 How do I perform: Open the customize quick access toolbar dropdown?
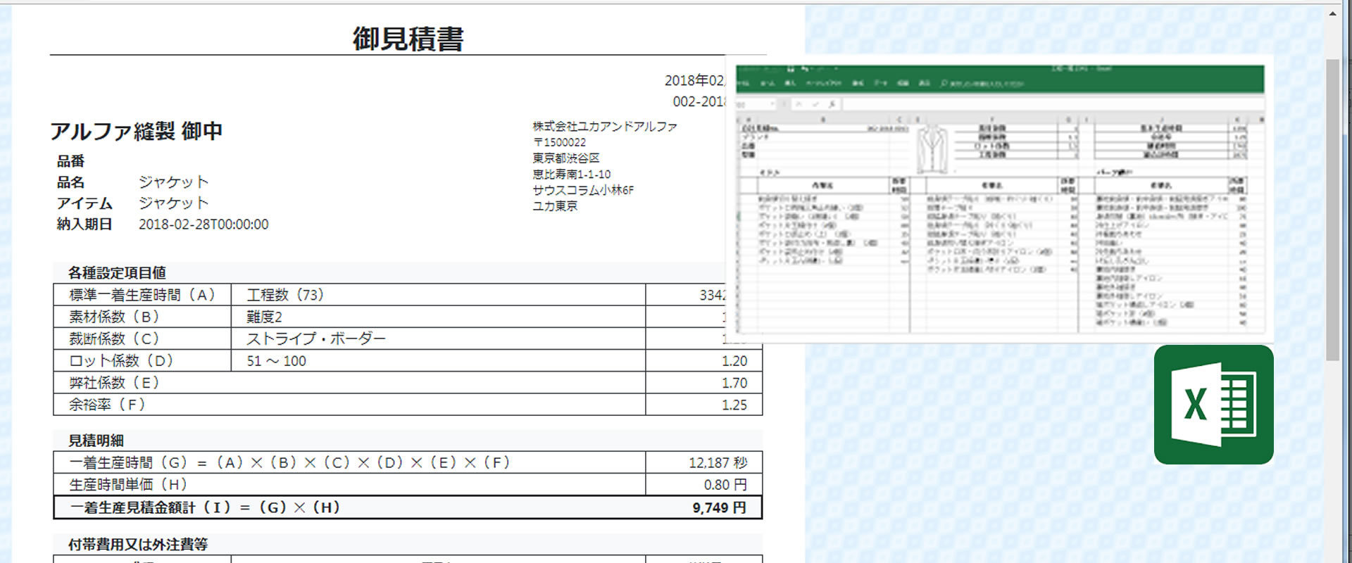click(x=836, y=69)
